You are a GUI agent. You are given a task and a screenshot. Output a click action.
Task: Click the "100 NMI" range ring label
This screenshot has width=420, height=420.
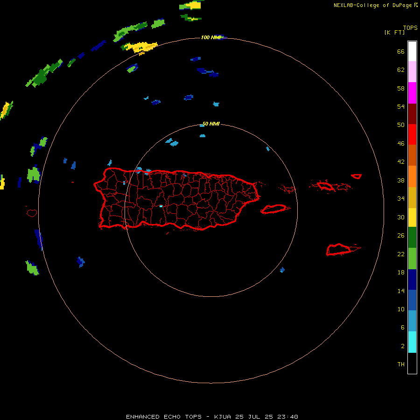tap(211, 37)
